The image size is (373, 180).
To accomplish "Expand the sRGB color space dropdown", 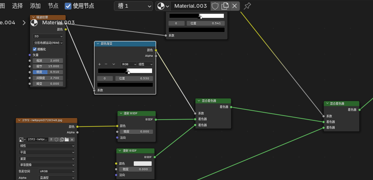I will click(56, 171).
